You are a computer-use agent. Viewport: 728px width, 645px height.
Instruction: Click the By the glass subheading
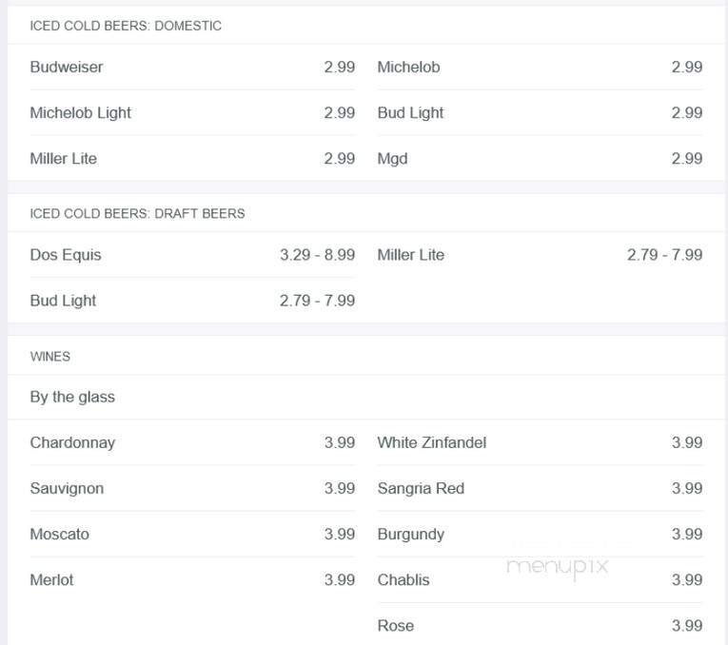click(x=72, y=397)
